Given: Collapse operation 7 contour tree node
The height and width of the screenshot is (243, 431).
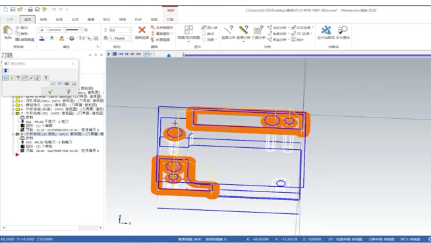Looking at the screenshot, I should tap(13, 114).
